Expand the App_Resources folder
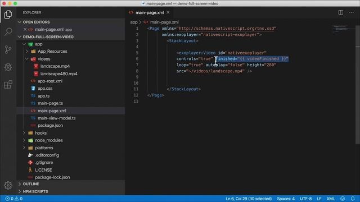This screenshot has height=202, width=360. [x=27, y=52]
